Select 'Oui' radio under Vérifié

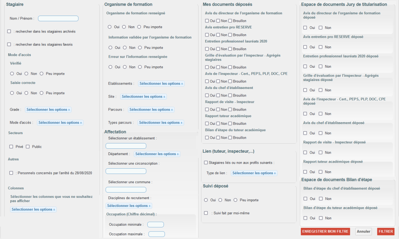click(12, 74)
